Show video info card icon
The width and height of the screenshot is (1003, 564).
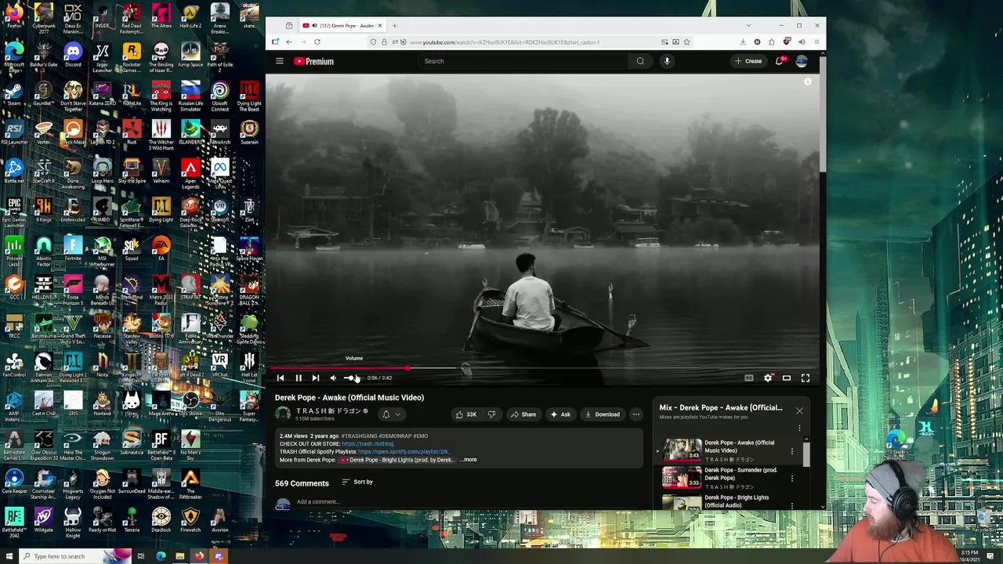[808, 81]
